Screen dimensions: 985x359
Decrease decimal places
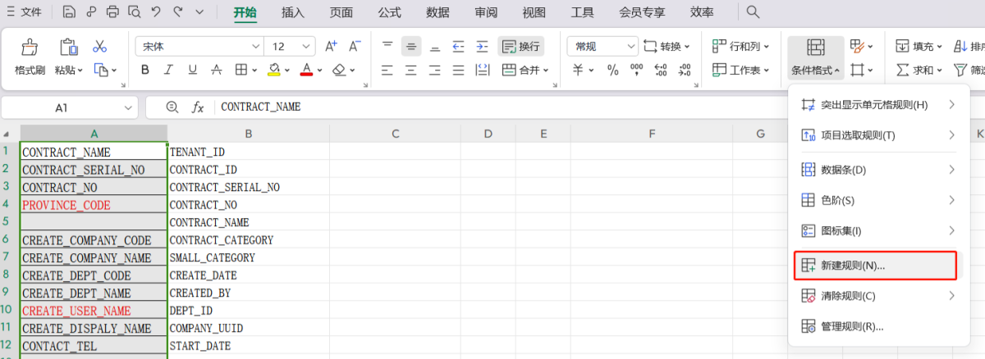[685, 70]
